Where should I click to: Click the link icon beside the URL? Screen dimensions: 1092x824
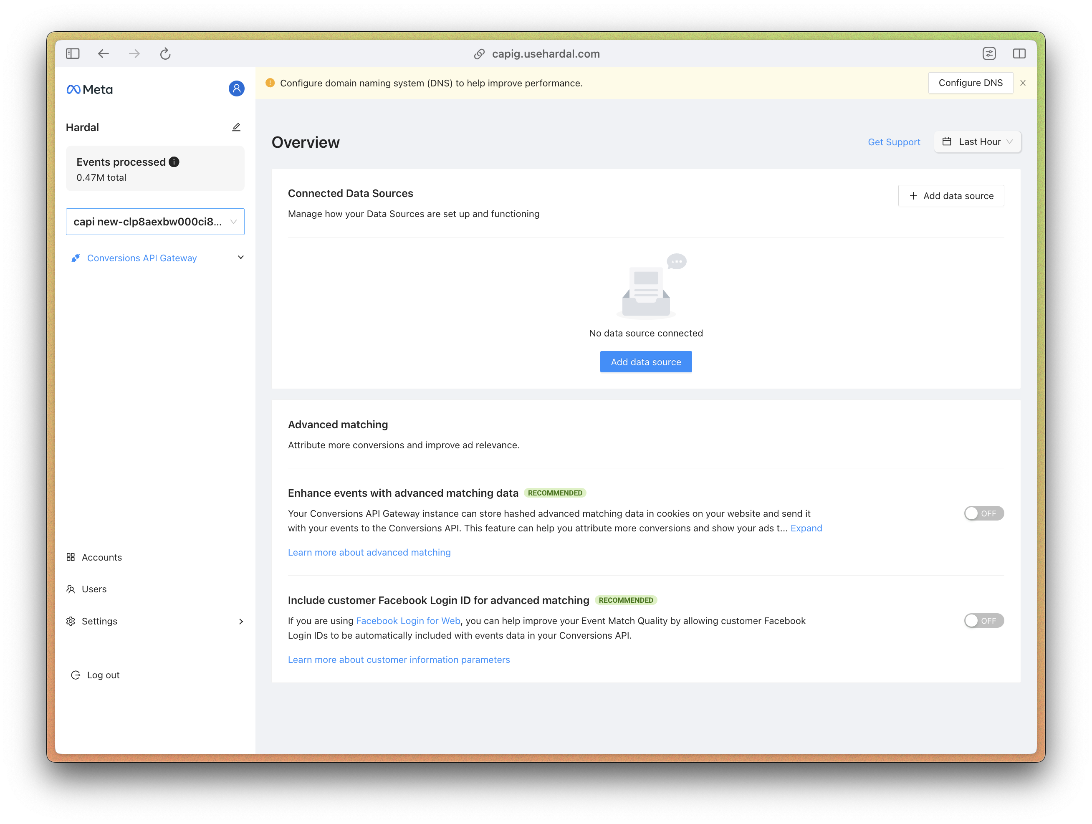coord(479,54)
